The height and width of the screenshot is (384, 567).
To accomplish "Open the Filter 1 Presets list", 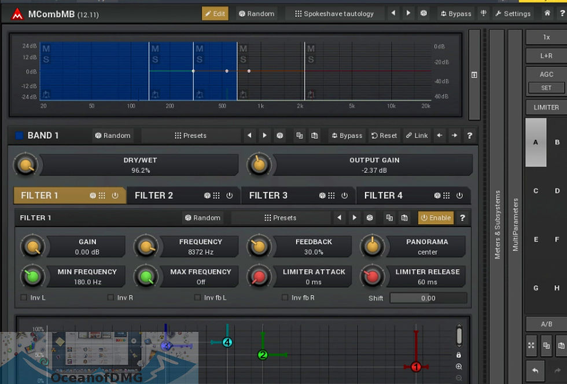I will [281, 218].
